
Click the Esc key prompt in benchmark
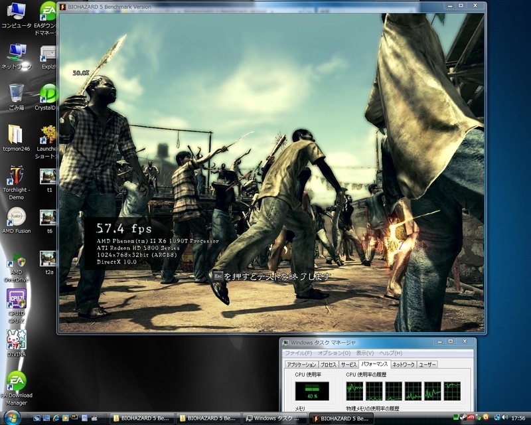coord(218,276)
